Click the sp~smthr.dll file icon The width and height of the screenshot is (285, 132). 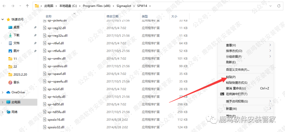click(x=45, y=58)
